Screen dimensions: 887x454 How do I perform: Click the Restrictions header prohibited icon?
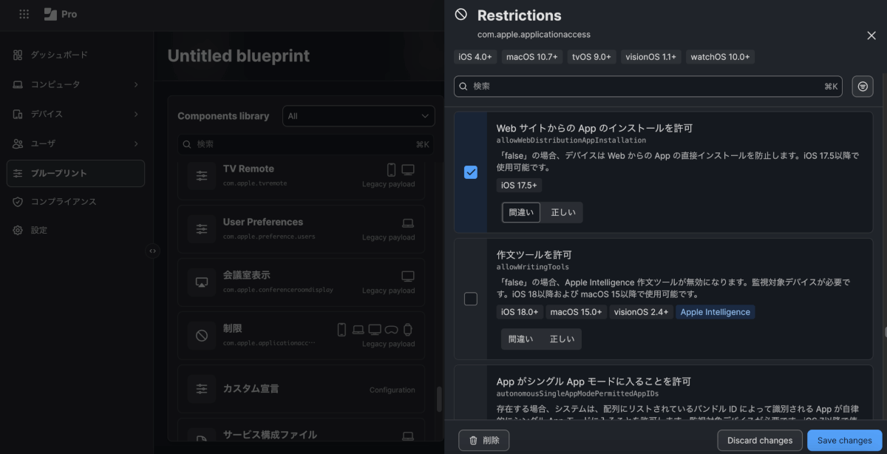(461, 15)
